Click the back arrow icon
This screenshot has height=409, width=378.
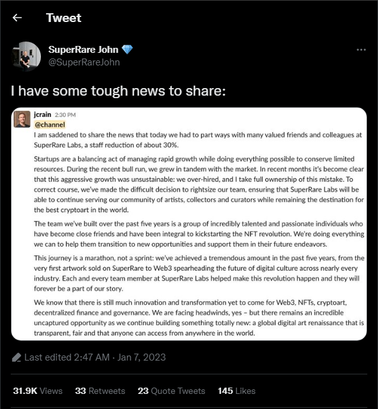[x=17, y=18]
